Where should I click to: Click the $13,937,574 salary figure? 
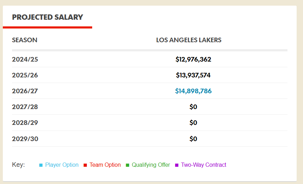click(x=193, y=75)
